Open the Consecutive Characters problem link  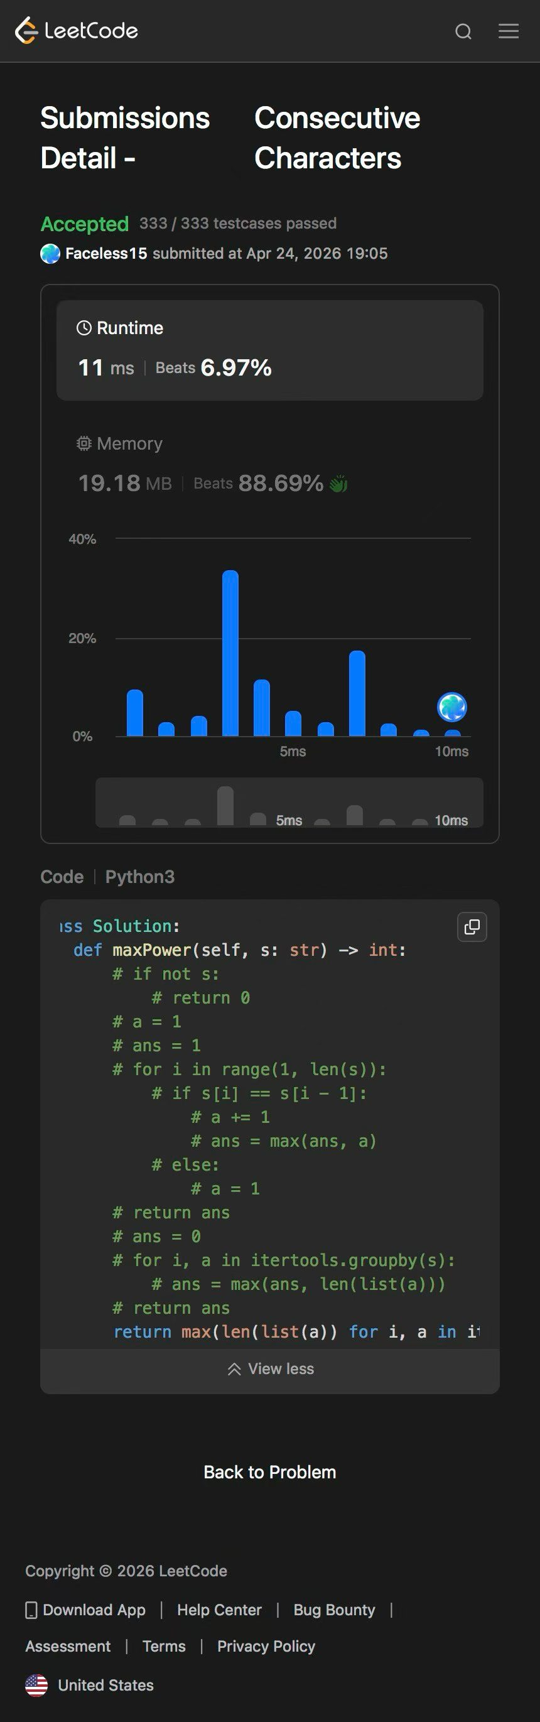pos(338,138)
